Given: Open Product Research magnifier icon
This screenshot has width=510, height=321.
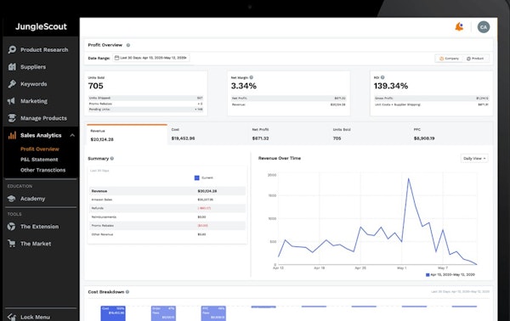Looking at the screenshot, I should 12,49.
